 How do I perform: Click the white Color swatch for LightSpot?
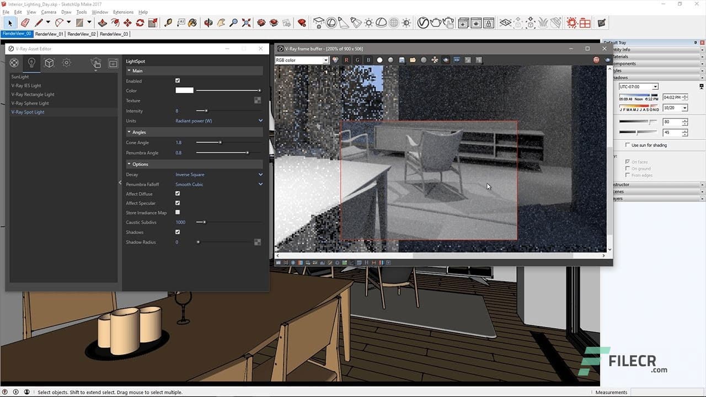(x=184, y=90)
